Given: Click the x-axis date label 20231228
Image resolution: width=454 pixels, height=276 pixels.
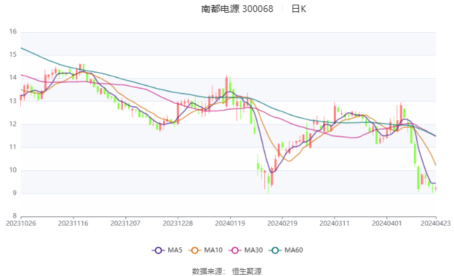Looking at the screenshot, I should [178, 223].
